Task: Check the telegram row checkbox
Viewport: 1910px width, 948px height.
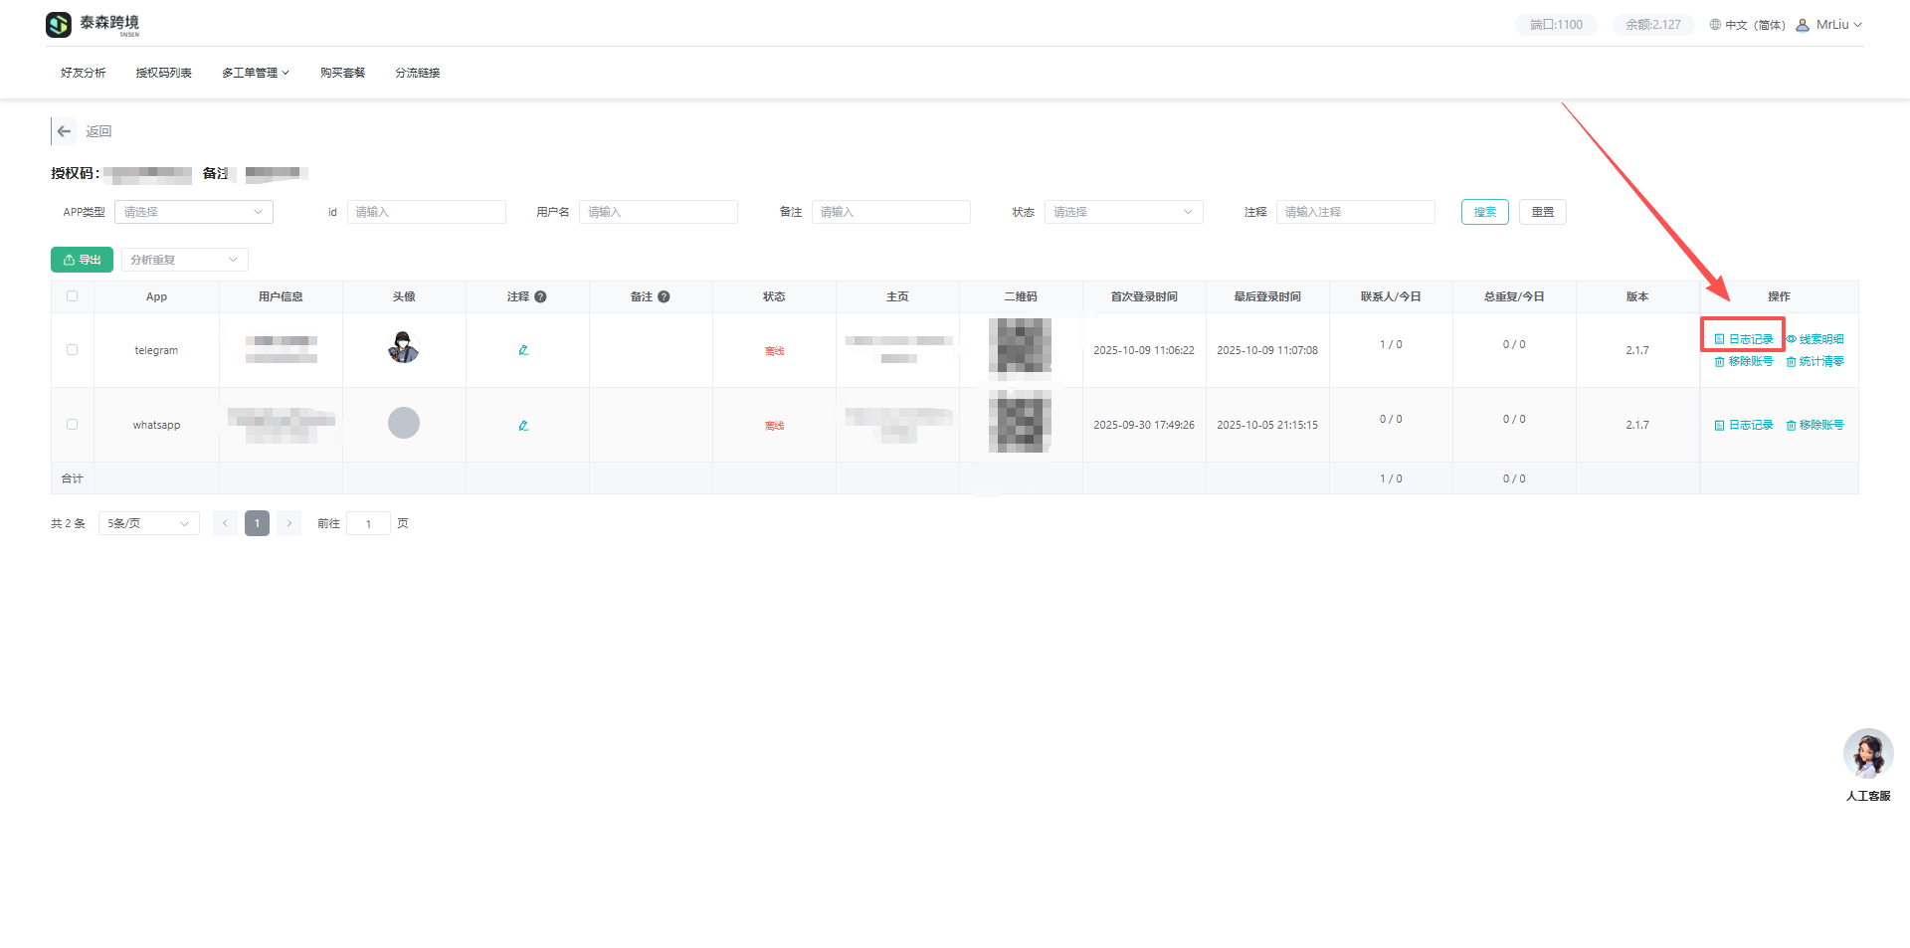Action: pyautogui.click(x=72, y=350)
